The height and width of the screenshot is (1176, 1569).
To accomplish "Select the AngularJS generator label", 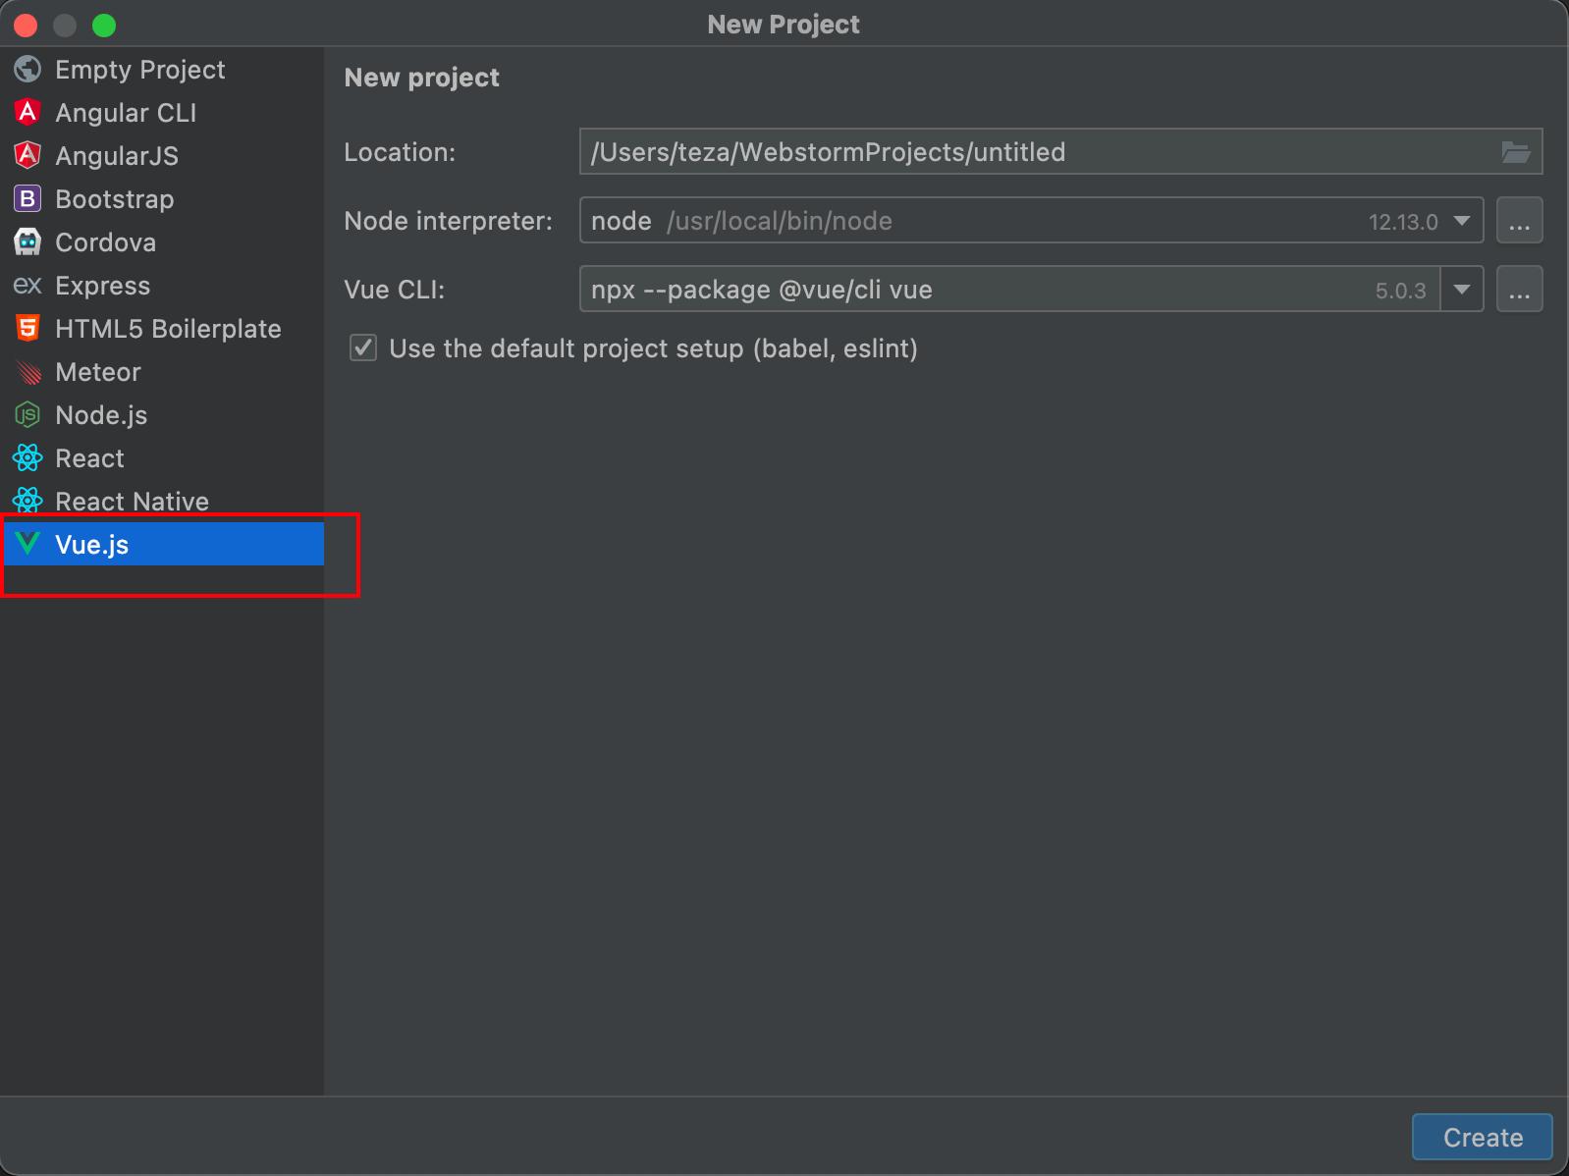I will [x=117, y=156].
